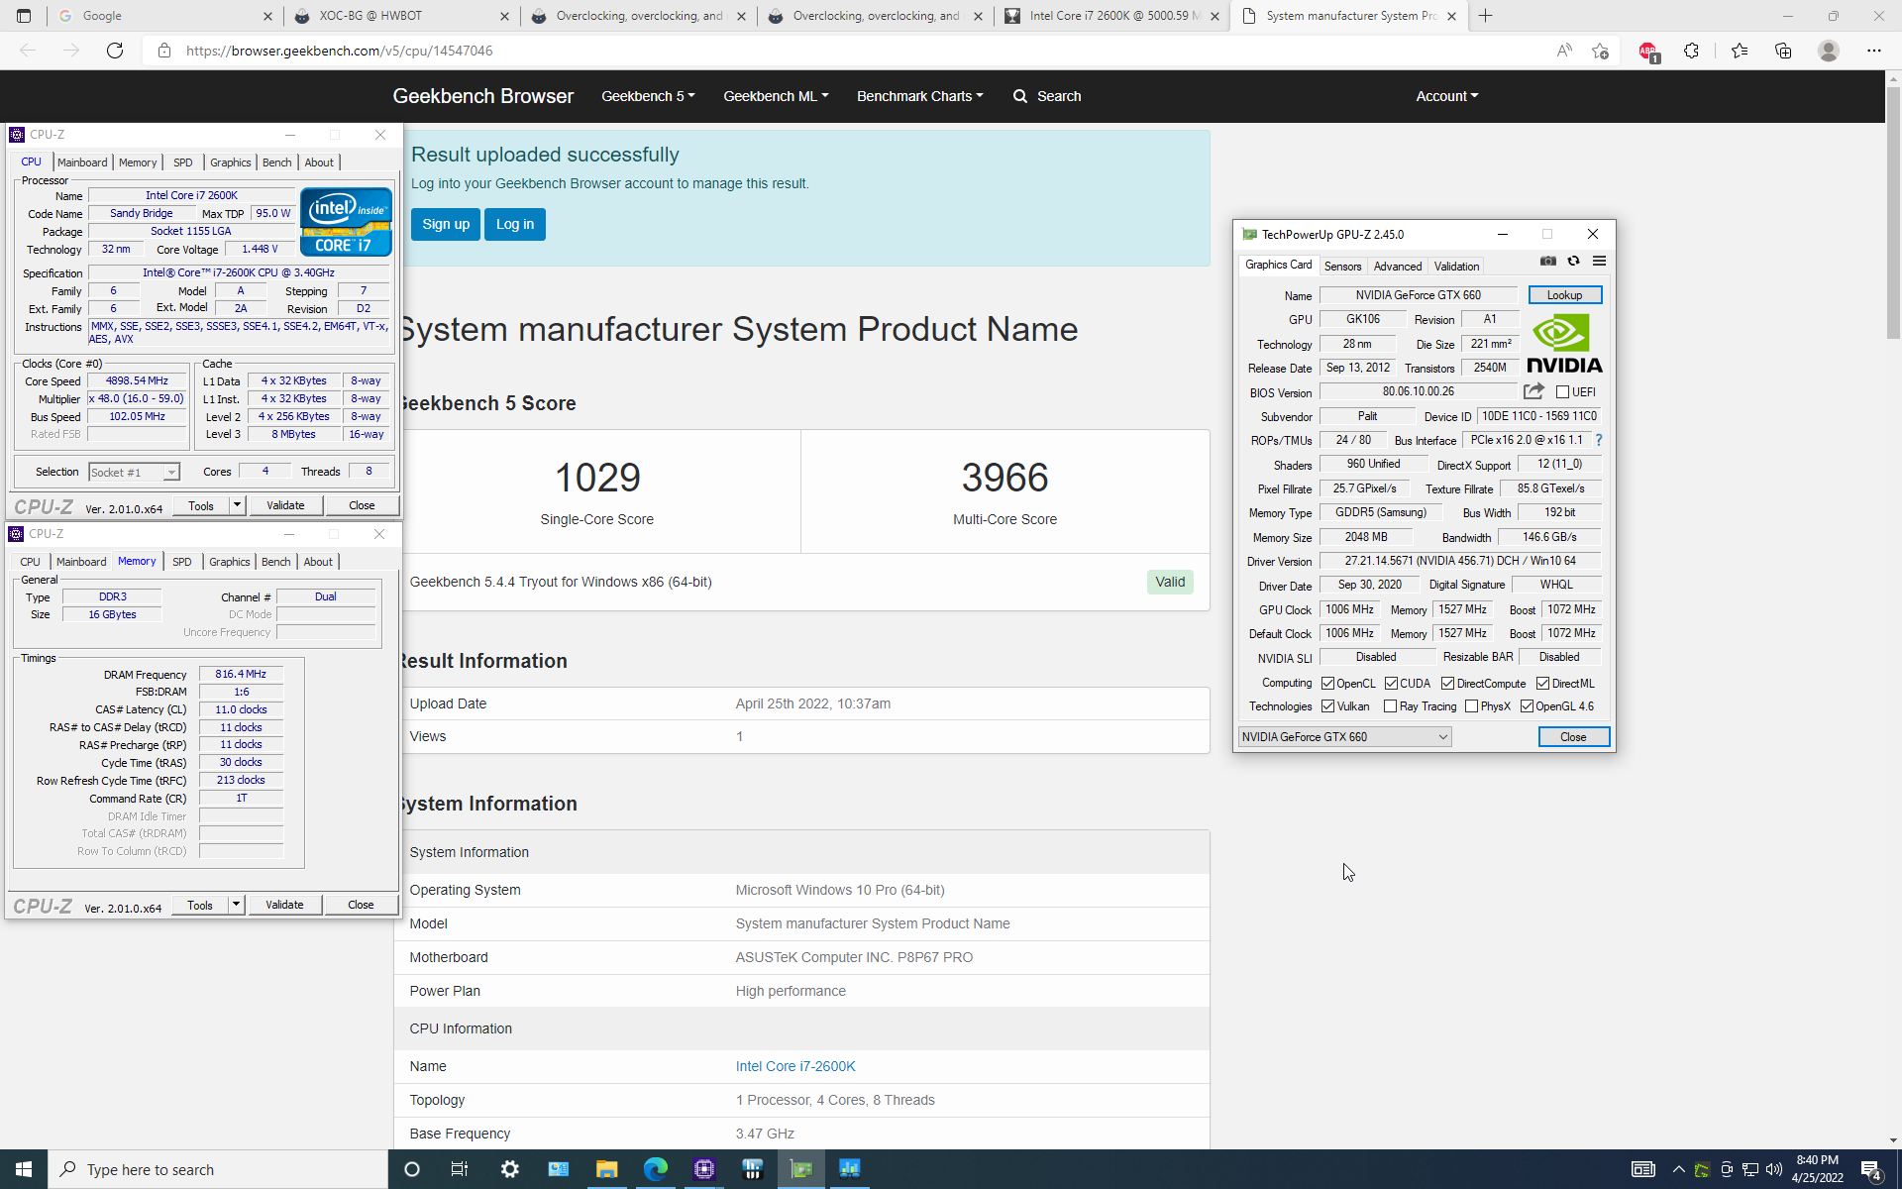Click the Windows taskbar search box

pos(218,1169)
